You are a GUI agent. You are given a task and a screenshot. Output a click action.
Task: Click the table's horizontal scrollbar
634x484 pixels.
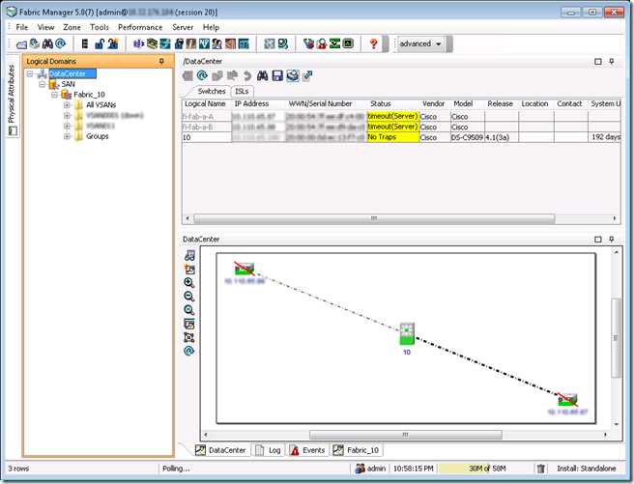click(374, 218)
